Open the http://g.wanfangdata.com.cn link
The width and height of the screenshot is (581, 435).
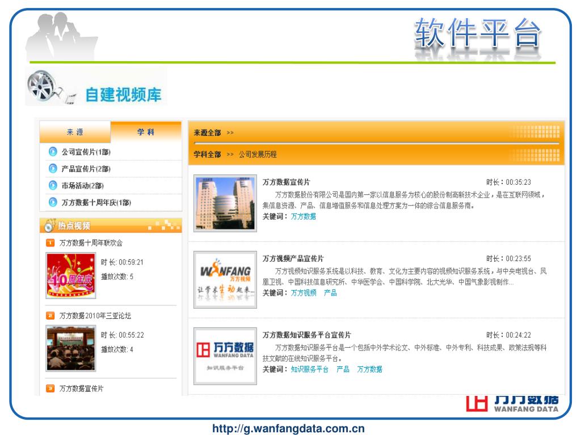tap(289, 428)
